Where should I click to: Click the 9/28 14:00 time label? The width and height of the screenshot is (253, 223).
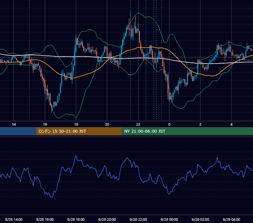pos(14,219)
